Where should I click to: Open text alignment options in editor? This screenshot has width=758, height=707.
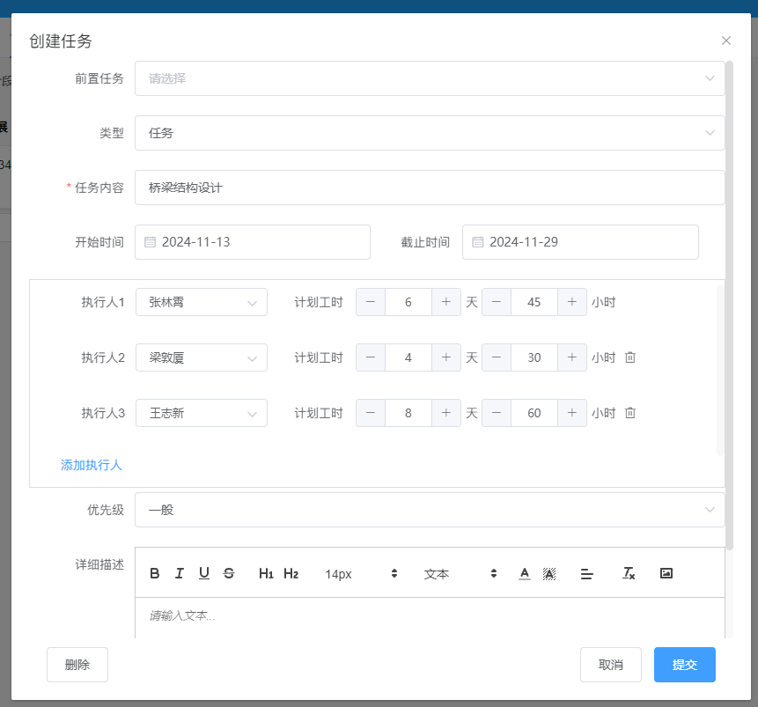coord(587,573)
